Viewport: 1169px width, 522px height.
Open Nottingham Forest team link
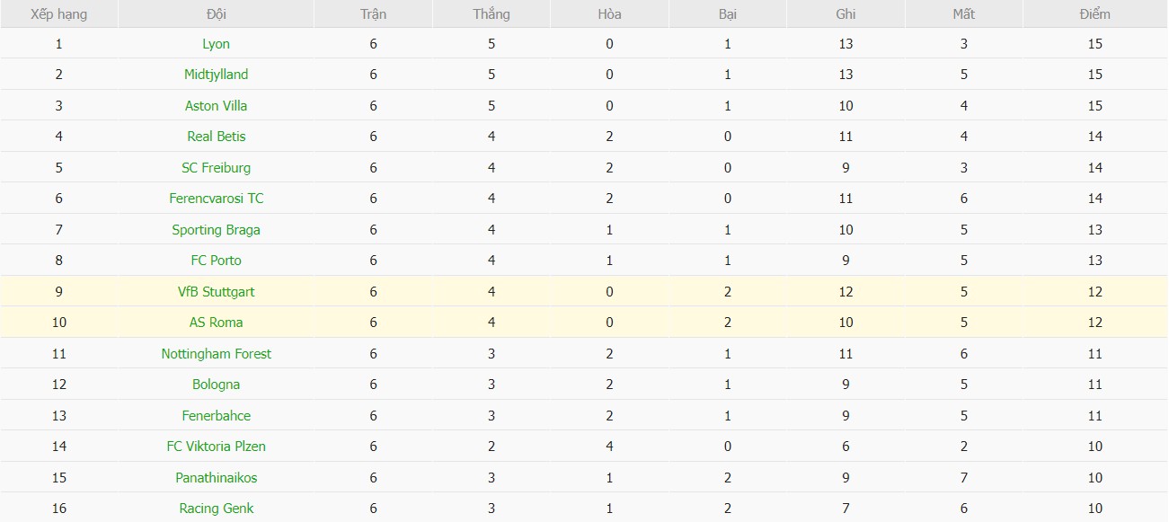tap(216, 354)
